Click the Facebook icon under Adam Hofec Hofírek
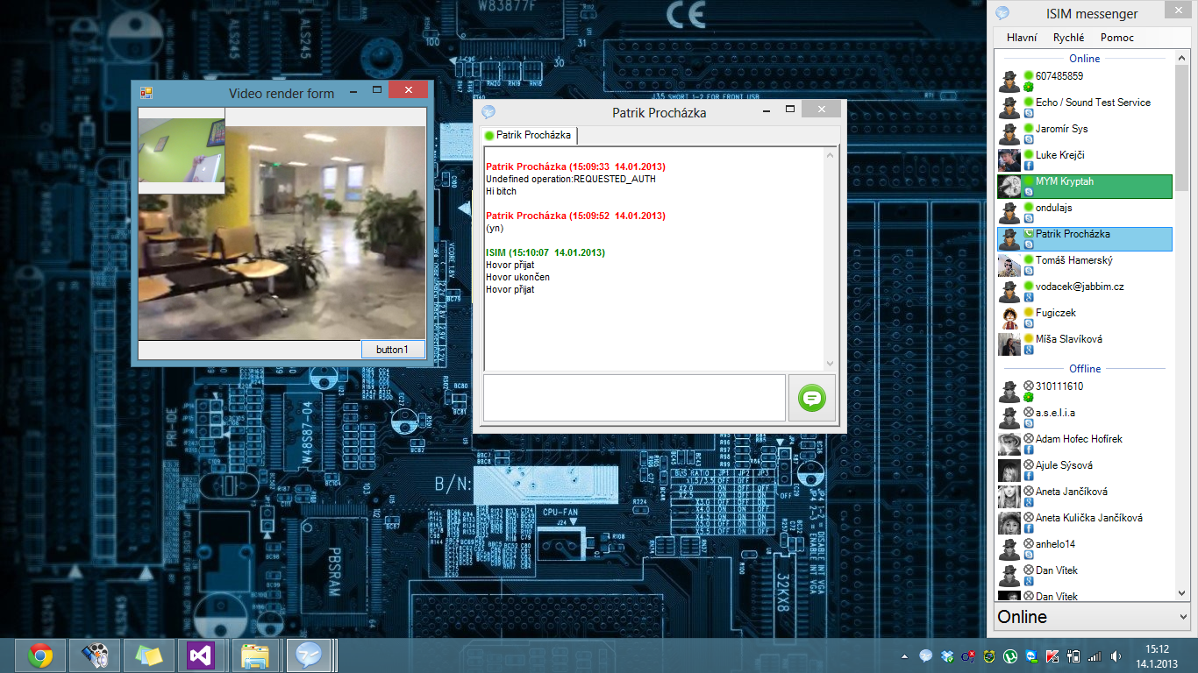The image size is (1198, 673). [1029, 450]
